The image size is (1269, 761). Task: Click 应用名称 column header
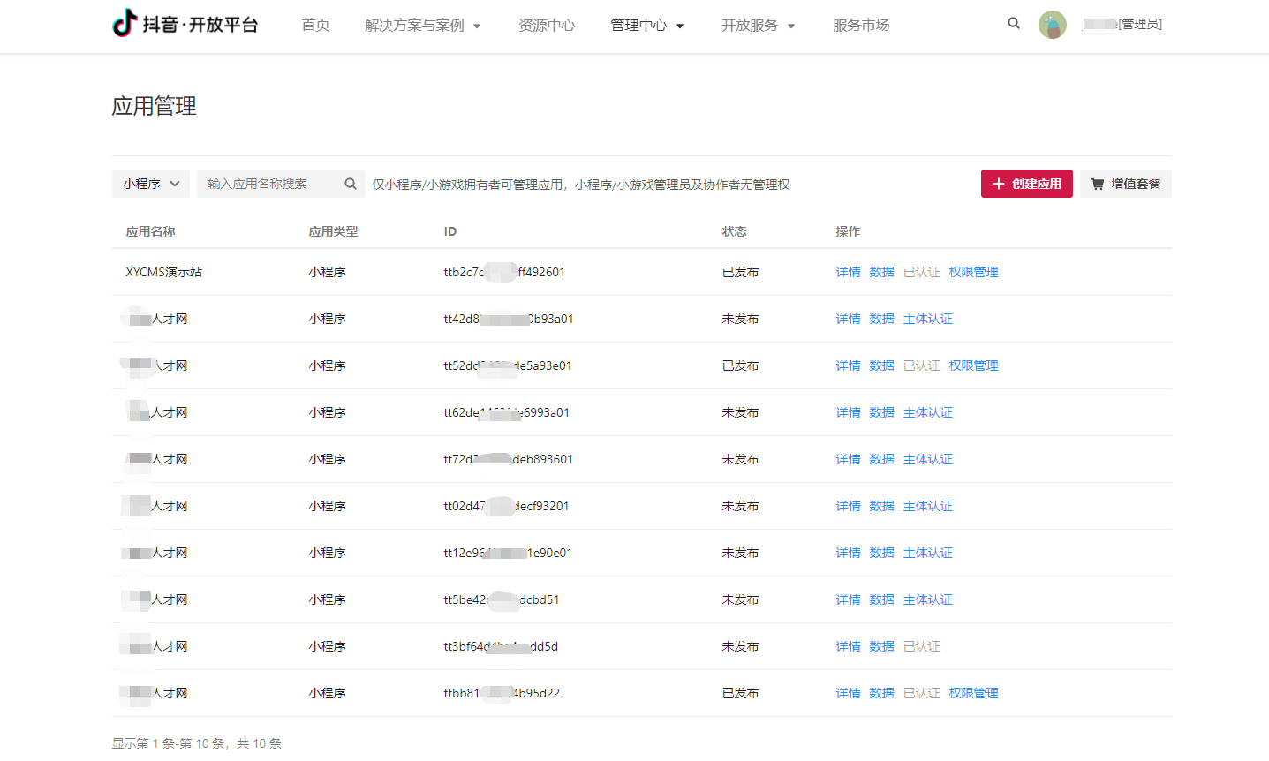tap(150, 231)
